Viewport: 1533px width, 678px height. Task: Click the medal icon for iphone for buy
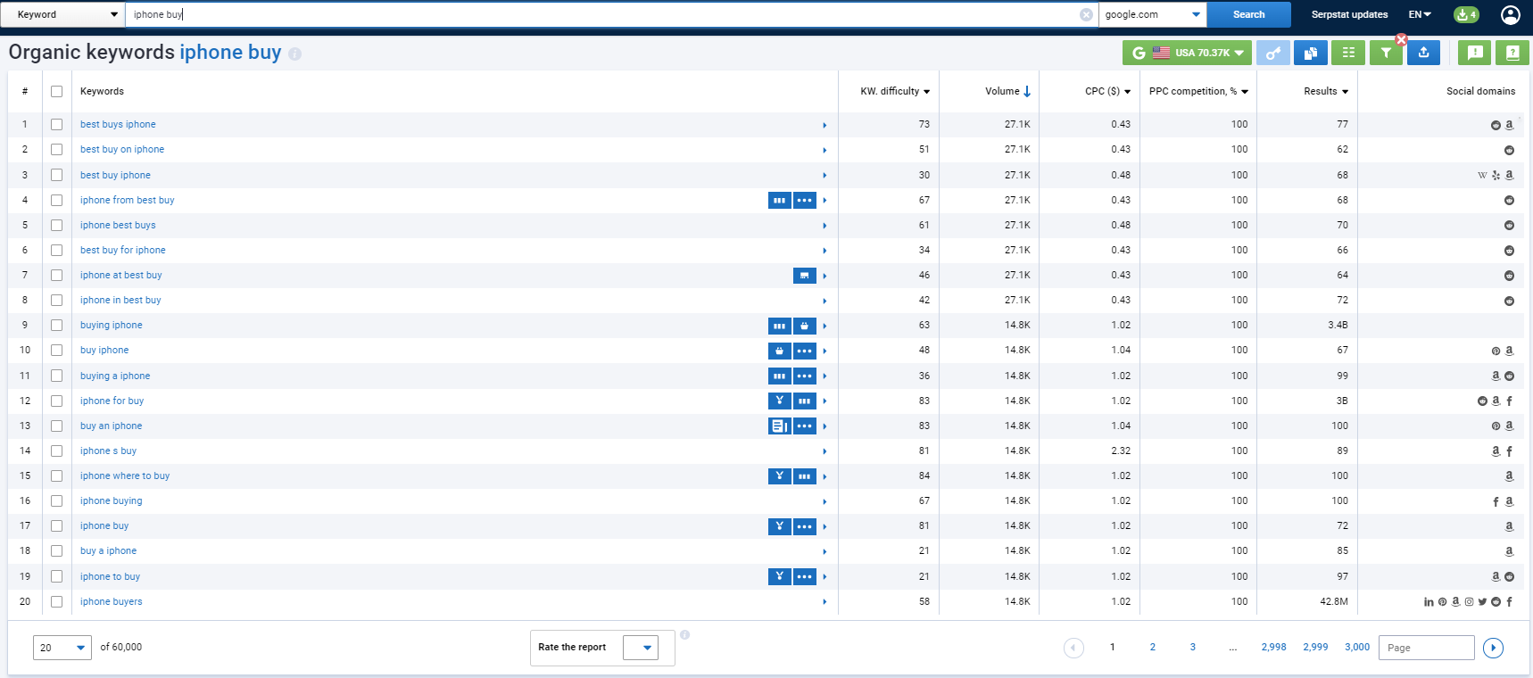point(779,401)
